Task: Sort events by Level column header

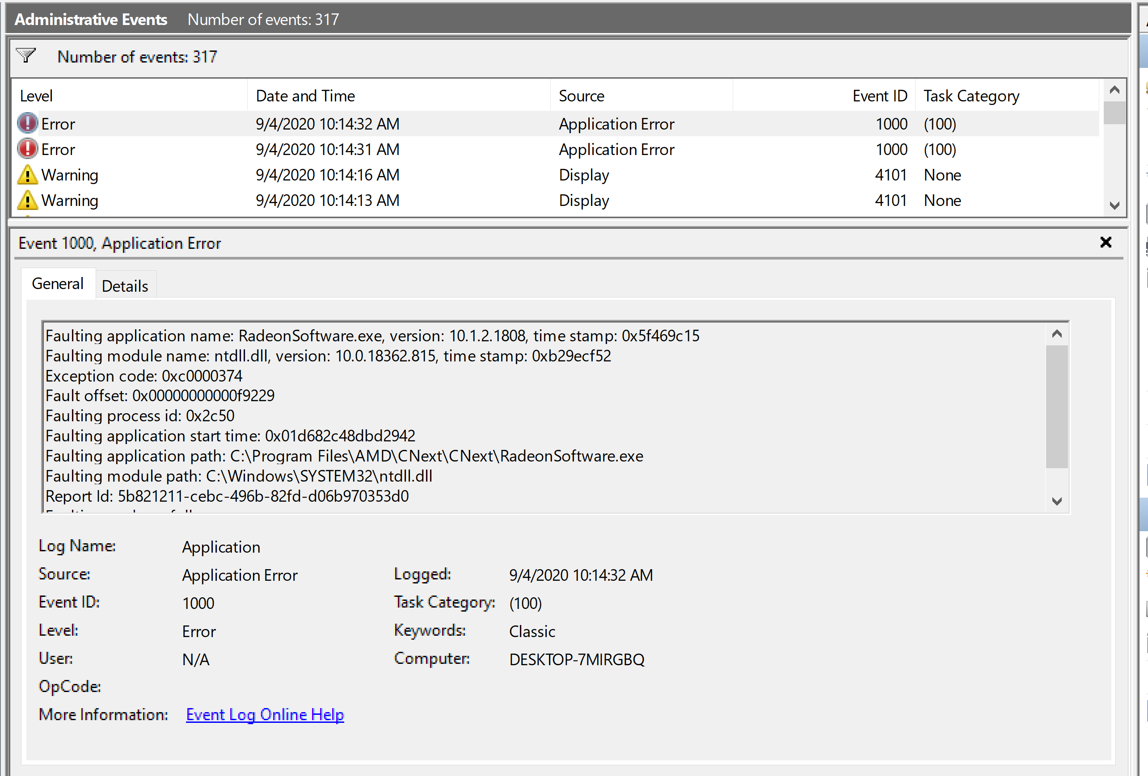Action: pos(130,95)
